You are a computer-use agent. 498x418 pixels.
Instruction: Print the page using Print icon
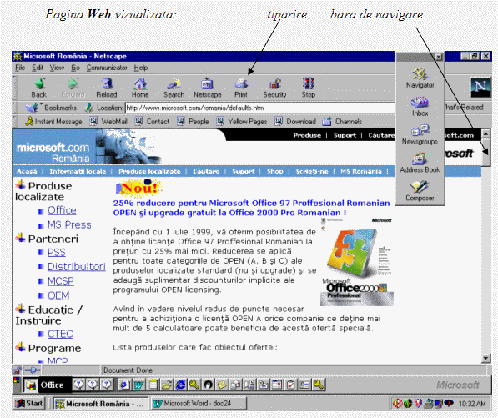tap(241, 88)
